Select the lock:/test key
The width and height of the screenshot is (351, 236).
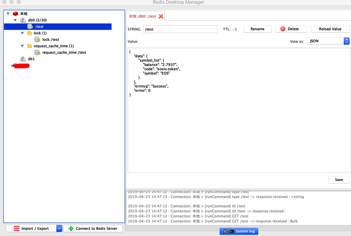(x=51, y=39)
